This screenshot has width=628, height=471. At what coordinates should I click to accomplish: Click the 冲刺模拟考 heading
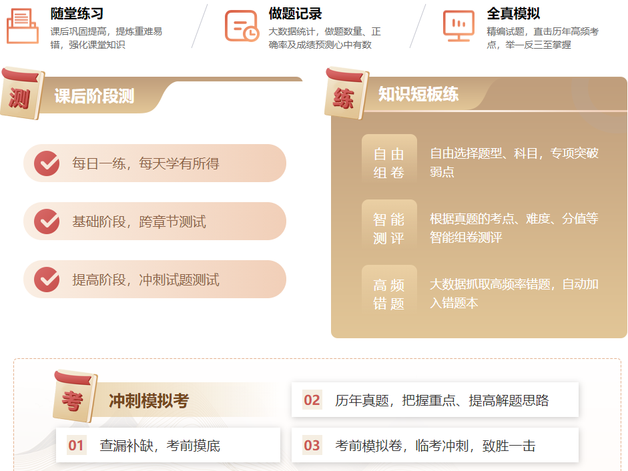(149, 401)
